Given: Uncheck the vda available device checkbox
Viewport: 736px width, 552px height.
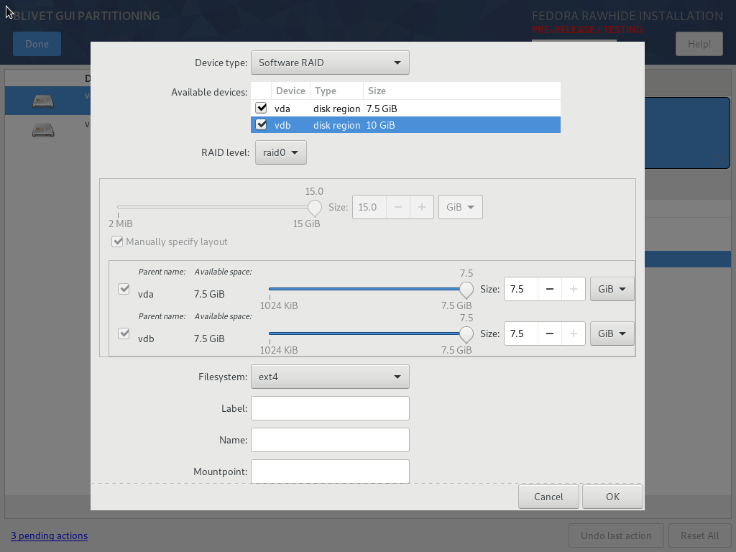Looking at the screenshot, I should pos(261,108).
